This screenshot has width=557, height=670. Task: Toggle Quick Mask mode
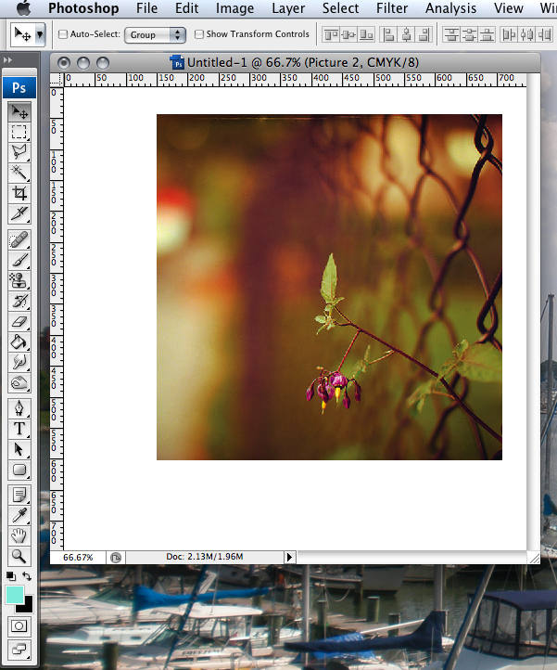(19, 626)
